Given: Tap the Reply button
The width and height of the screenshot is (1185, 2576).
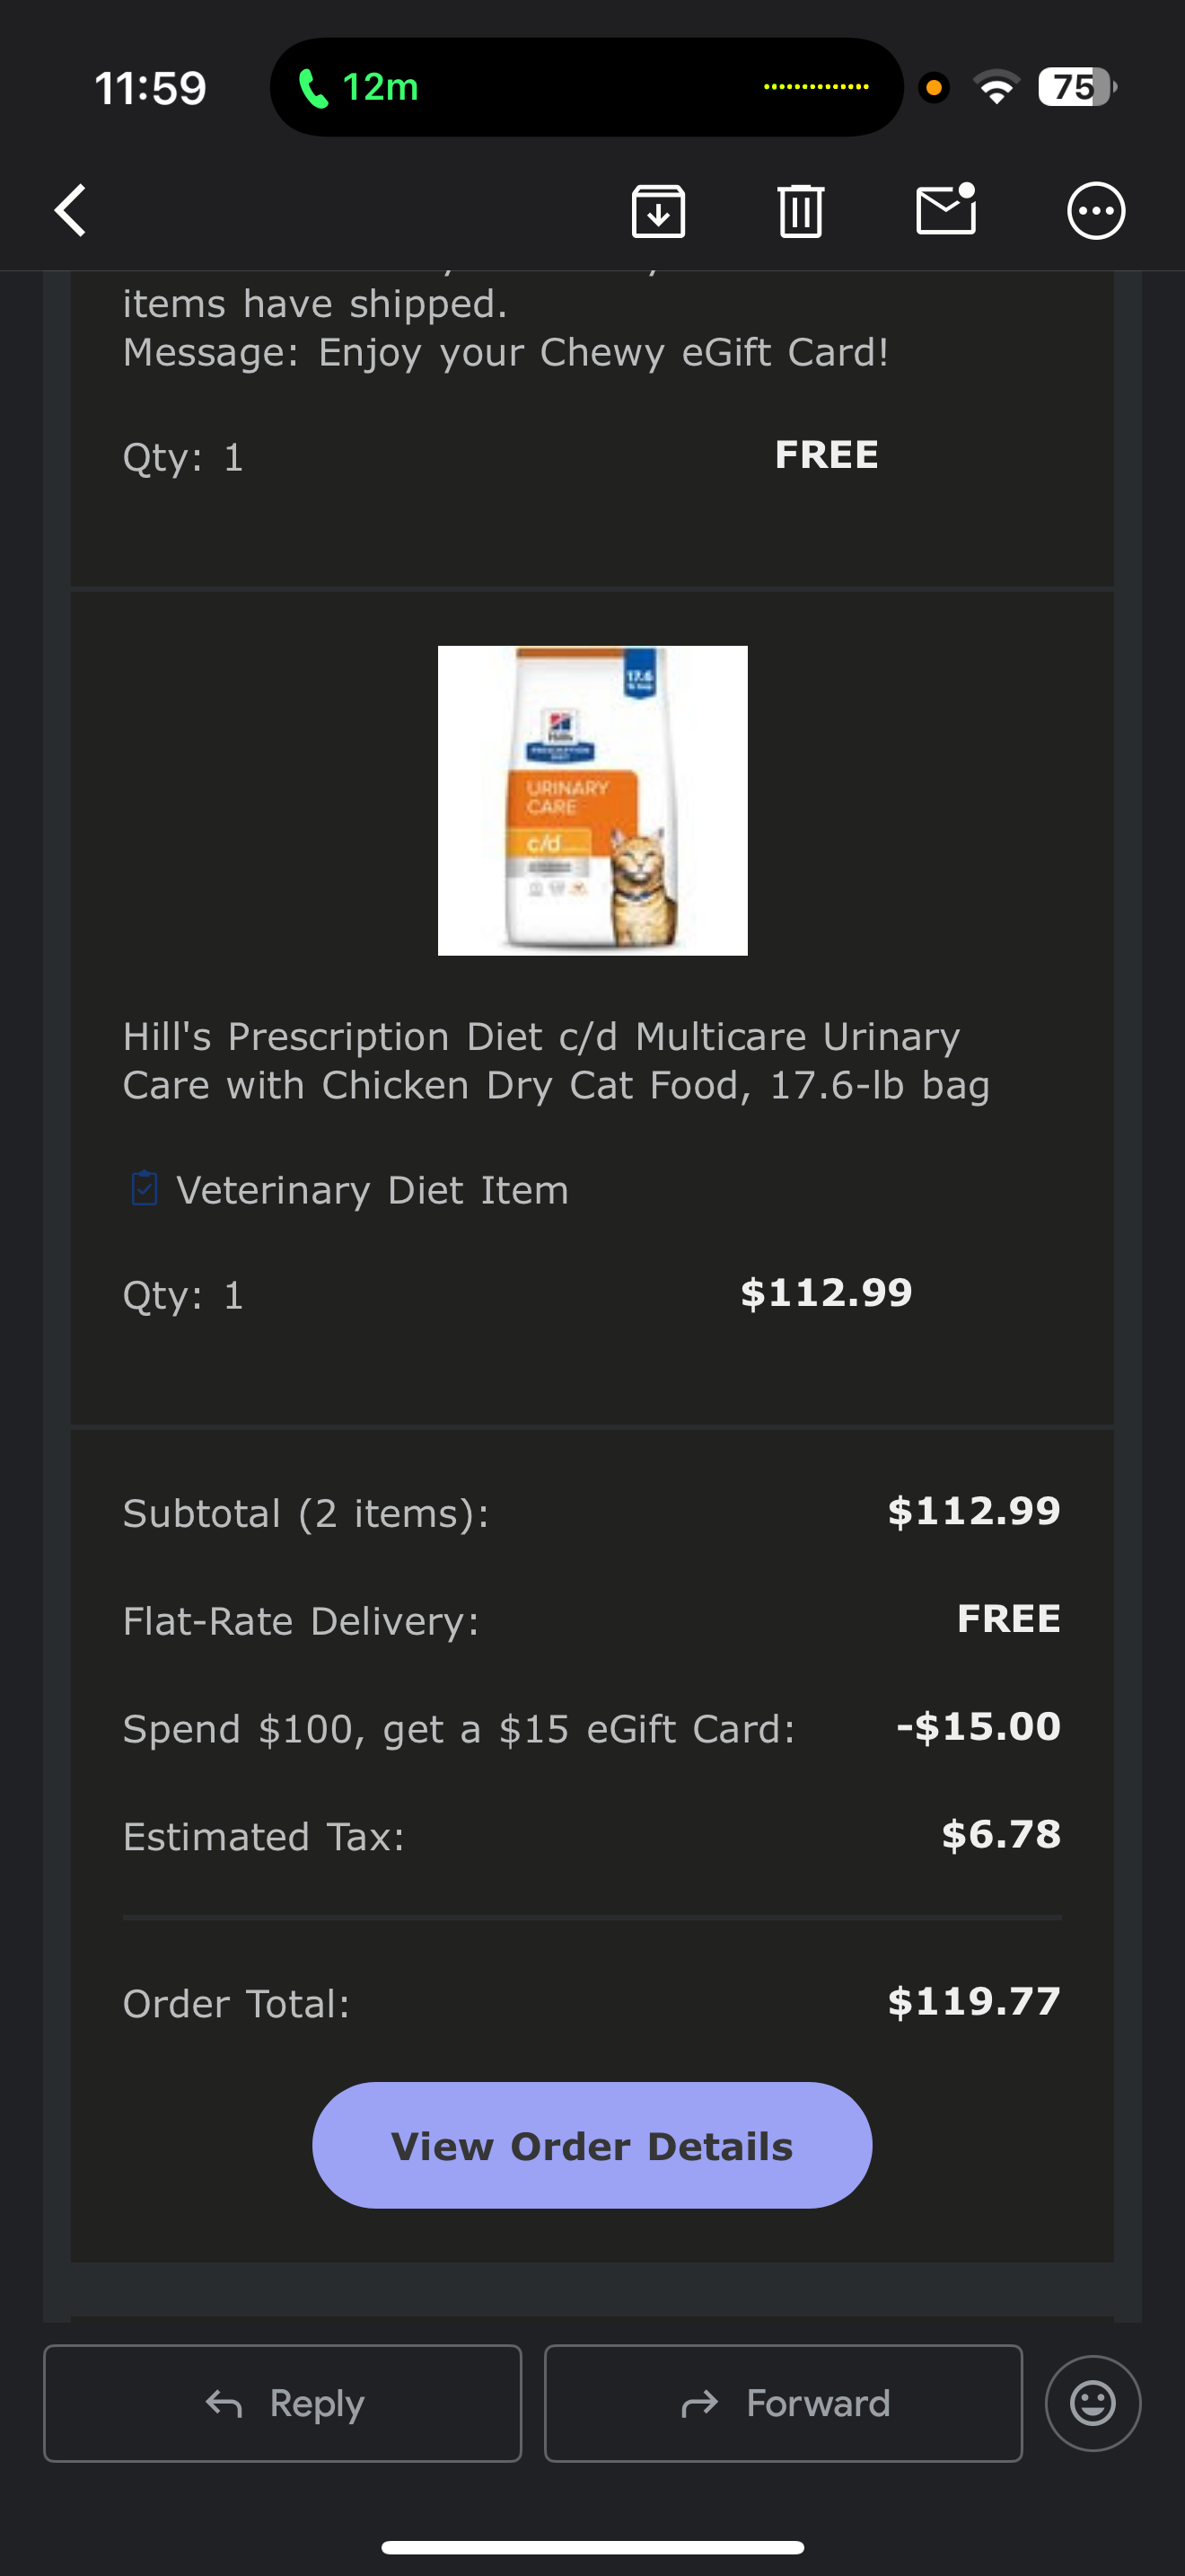Looking at the screenshot, I should pyautogui.click(x=283, y=2402).
